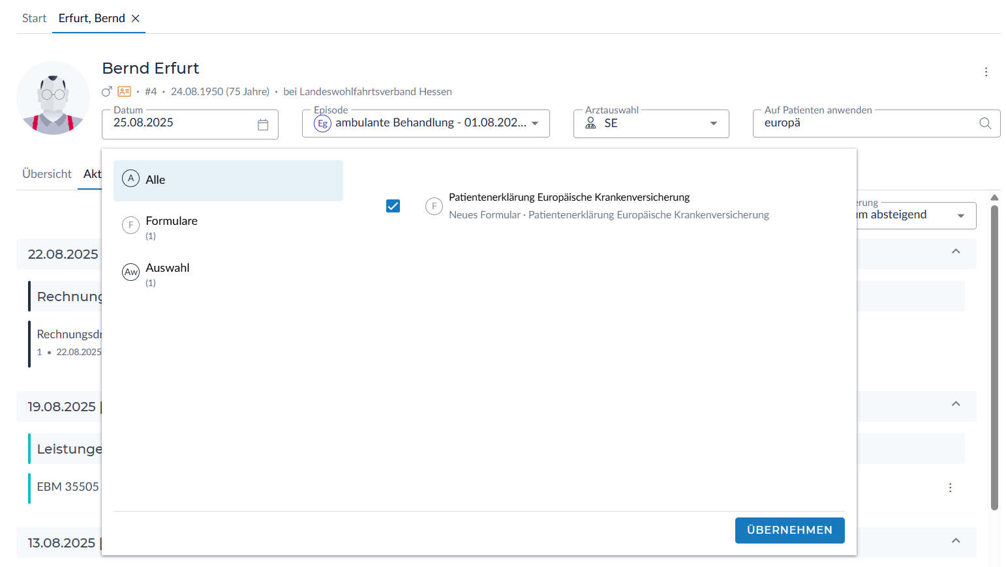1006x567 pixels.
Task: Click the form type icon beside Patientenerklärung
Action: coord(434,206)
